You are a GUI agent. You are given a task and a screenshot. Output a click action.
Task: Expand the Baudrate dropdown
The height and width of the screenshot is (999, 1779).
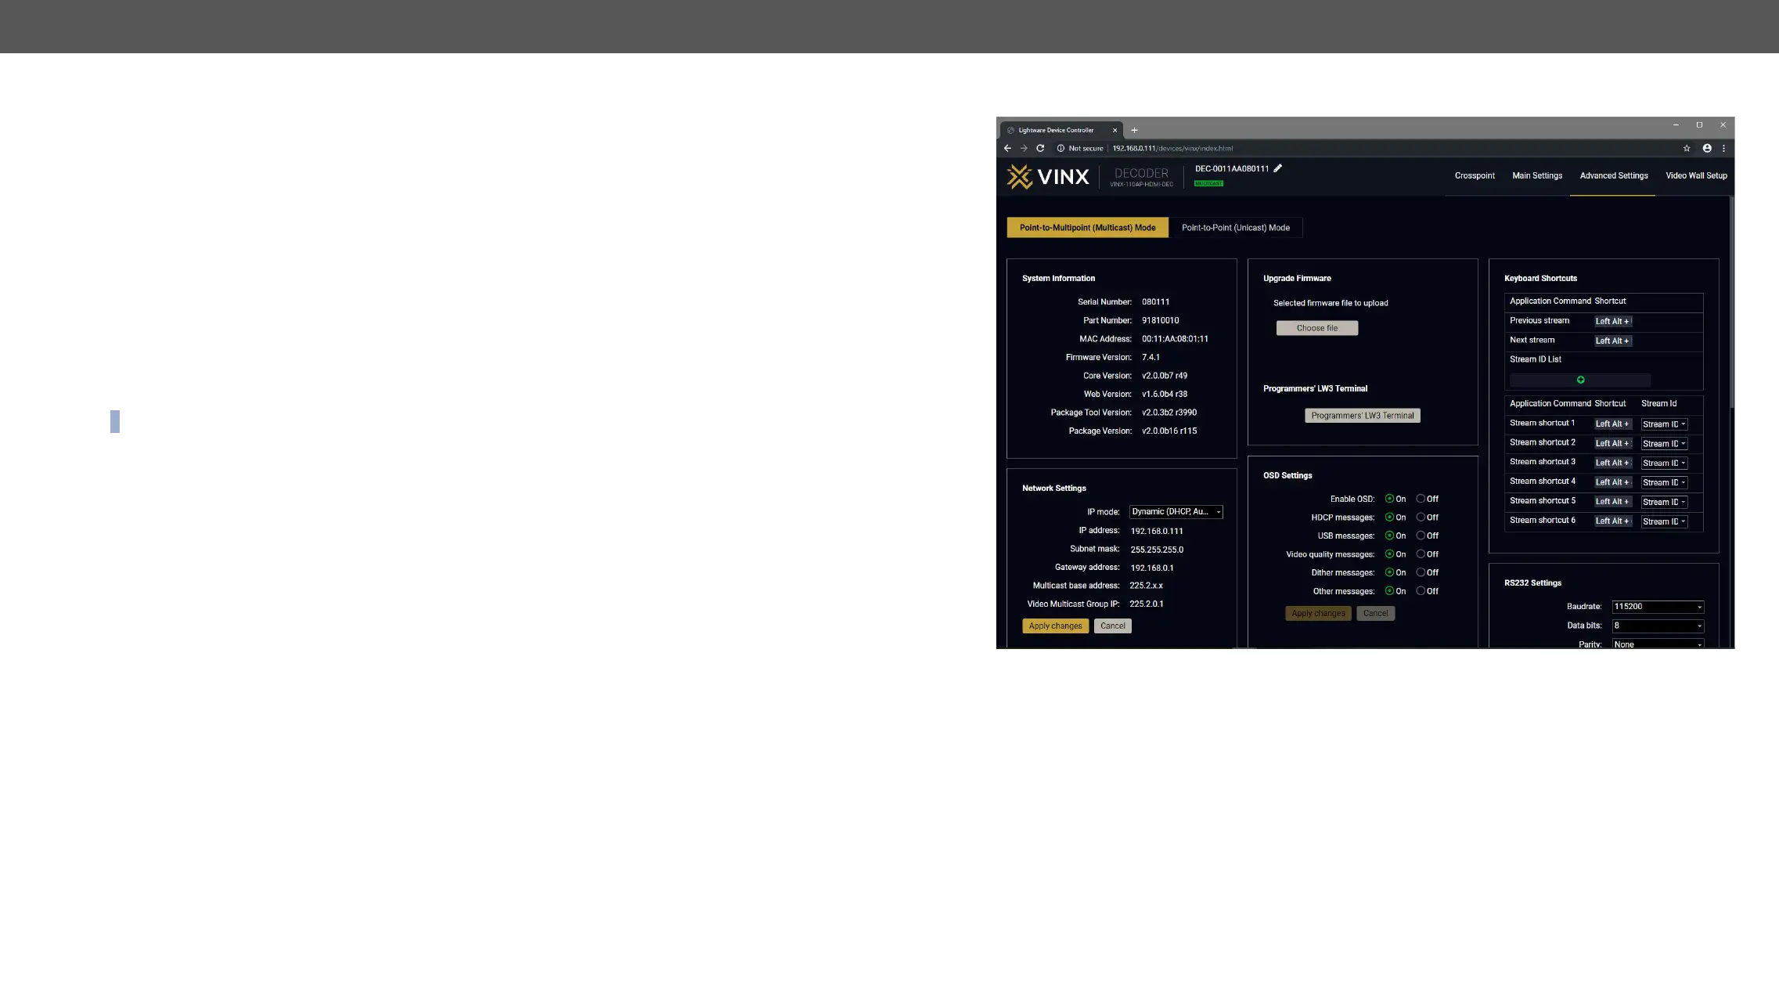pos(1657,607)
